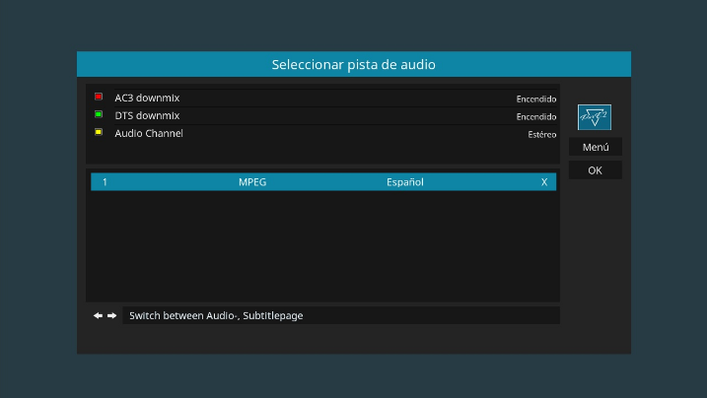
Task: Confirm with the OK button
Action: [x=595, y=170]
